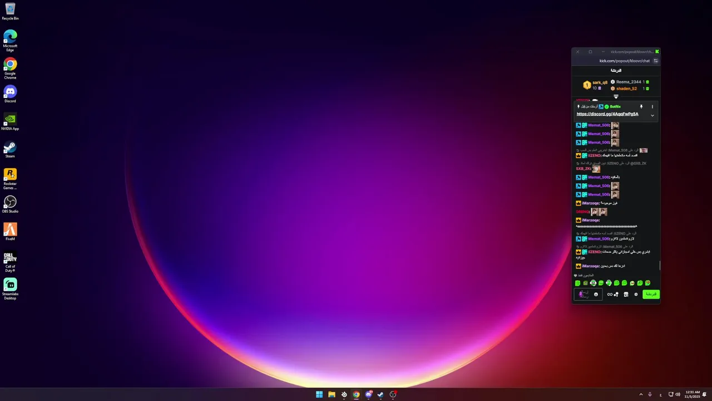
Task: Click the SXB_ZK username in chat
Action: coord(583,169)
